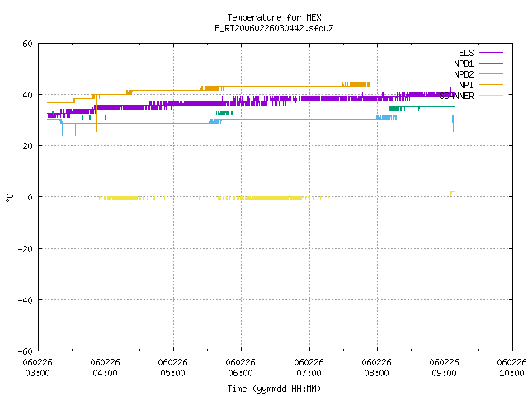Click the chart title 'Temperature for MEX'
This screenshot has height=396, width=528.
point(274,17)
